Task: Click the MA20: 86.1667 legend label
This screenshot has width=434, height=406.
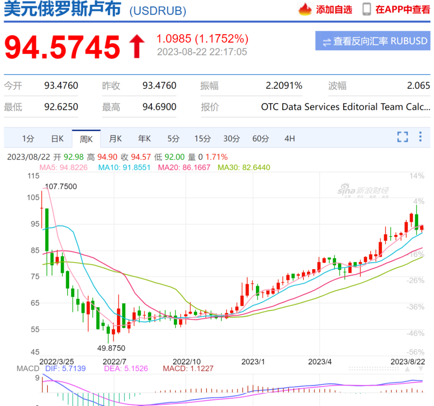Action: 184,167
